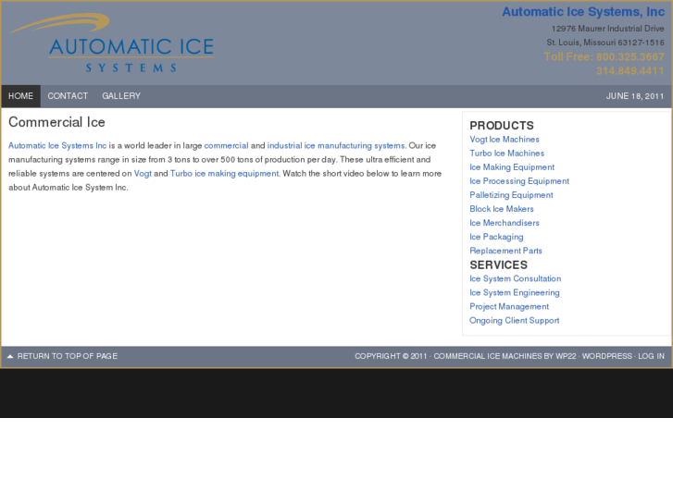Image resolution: width=673 pixels, height=504 pixels.
Task: Select the Ongoing Client Support link
Action: click(514, 320)
